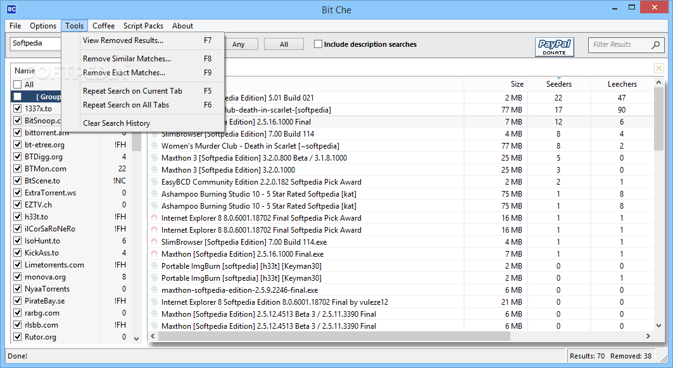Viewport: 673px width, 368px height.
Task: Click the BC app icon in title bar
Action: click(x=11, y=9)
